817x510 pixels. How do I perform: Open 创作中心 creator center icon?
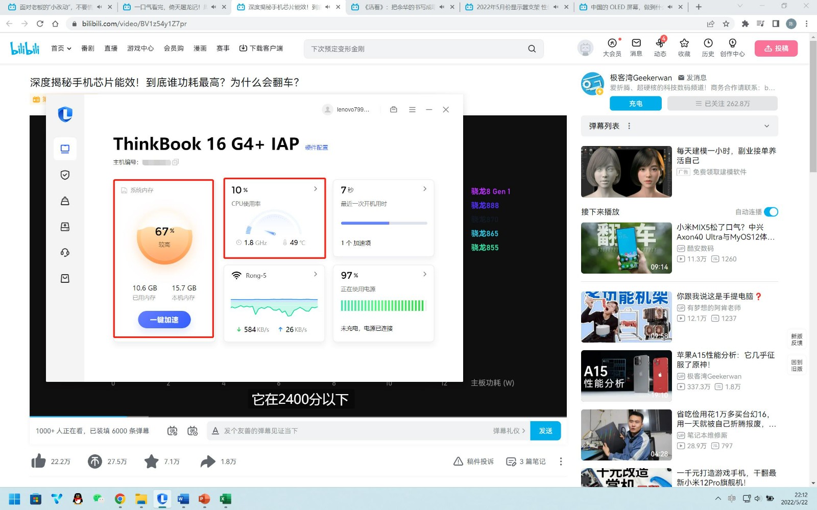[x=732, y=47]
